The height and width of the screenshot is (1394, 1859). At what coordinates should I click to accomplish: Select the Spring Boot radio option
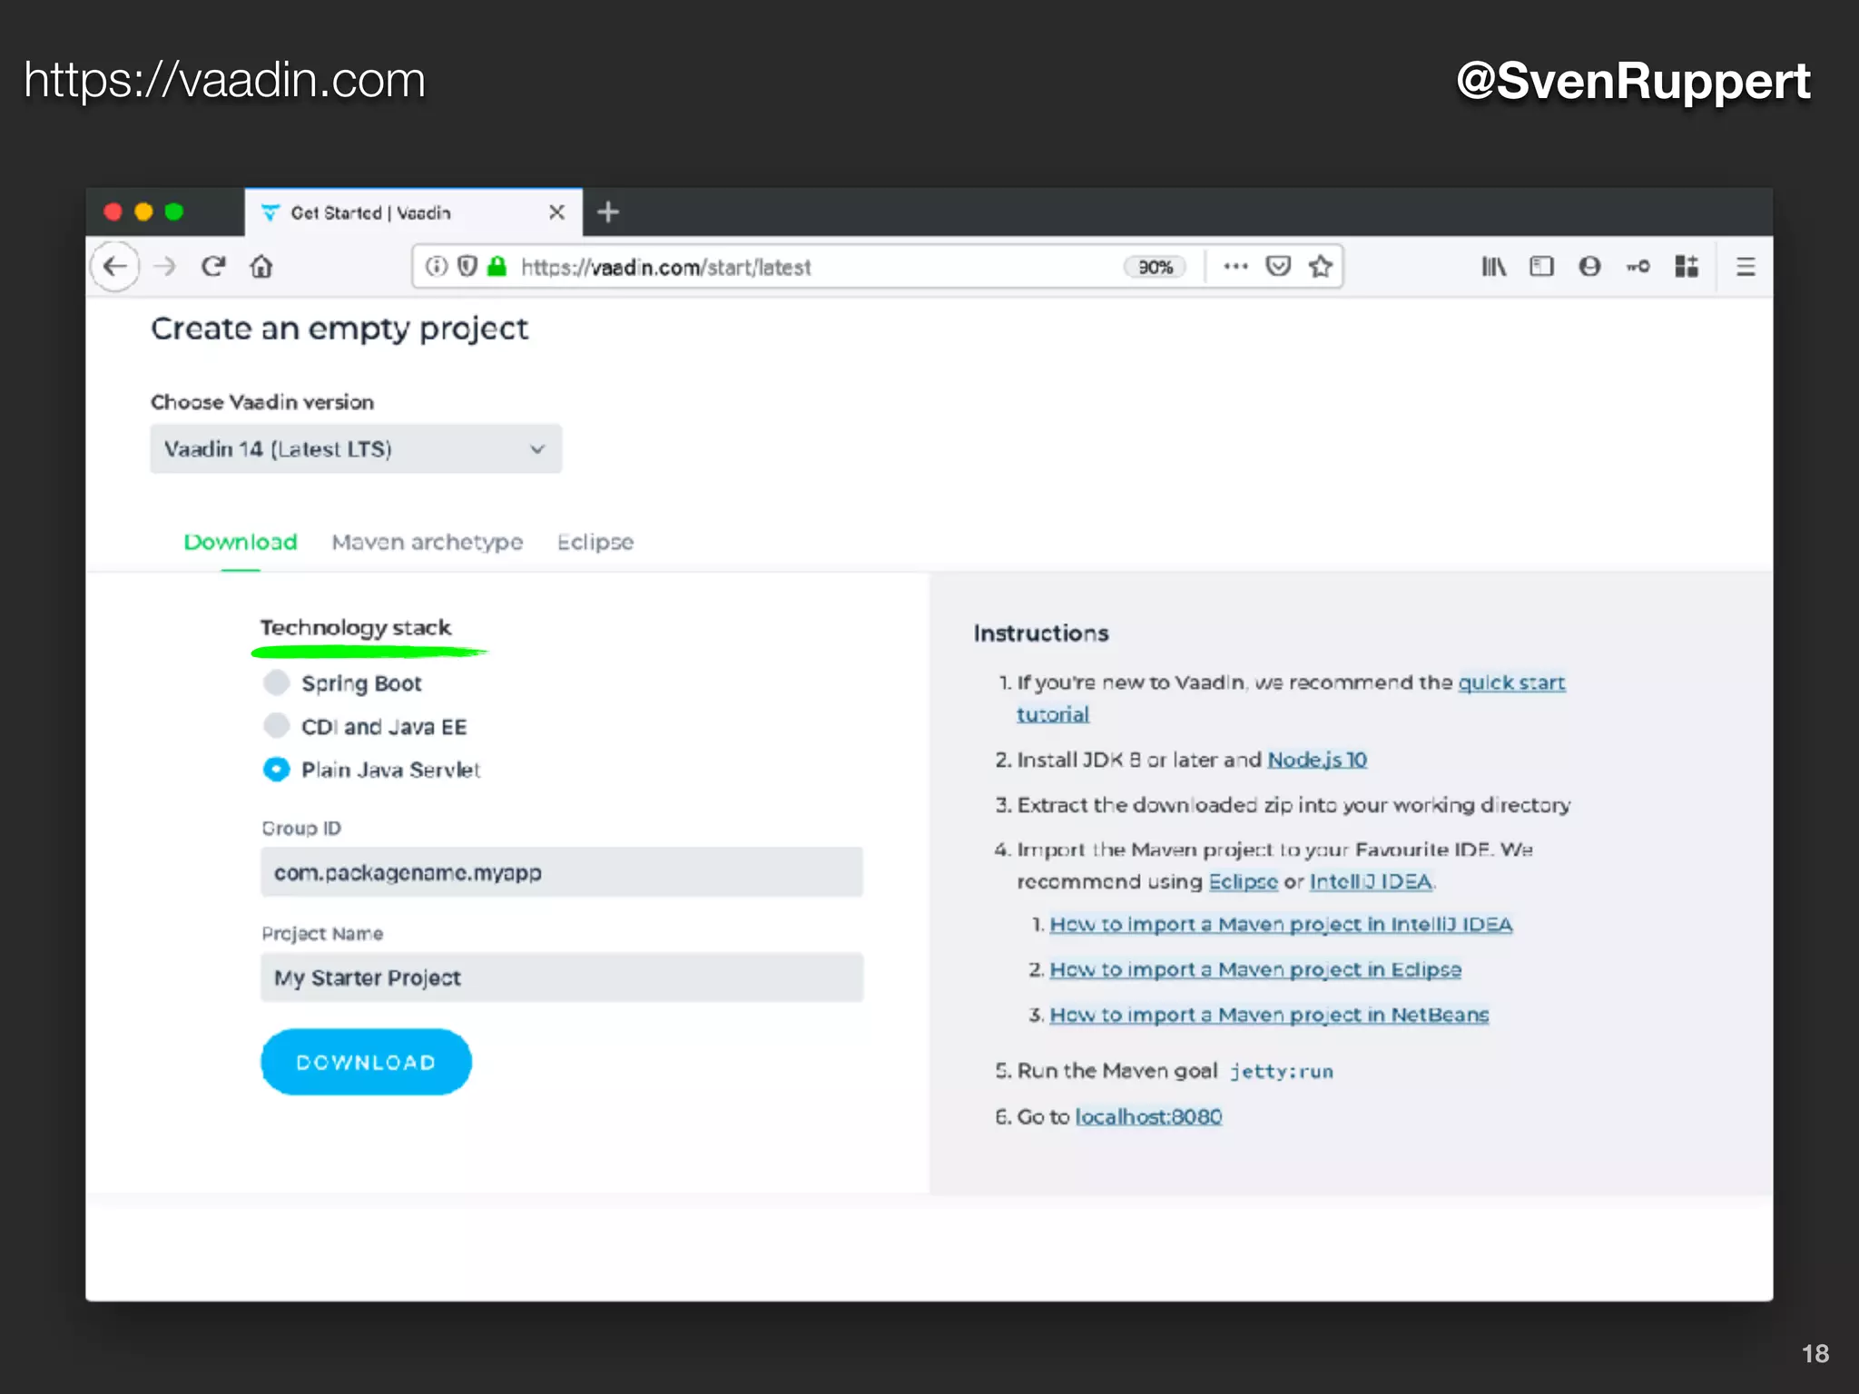[277, 682]
